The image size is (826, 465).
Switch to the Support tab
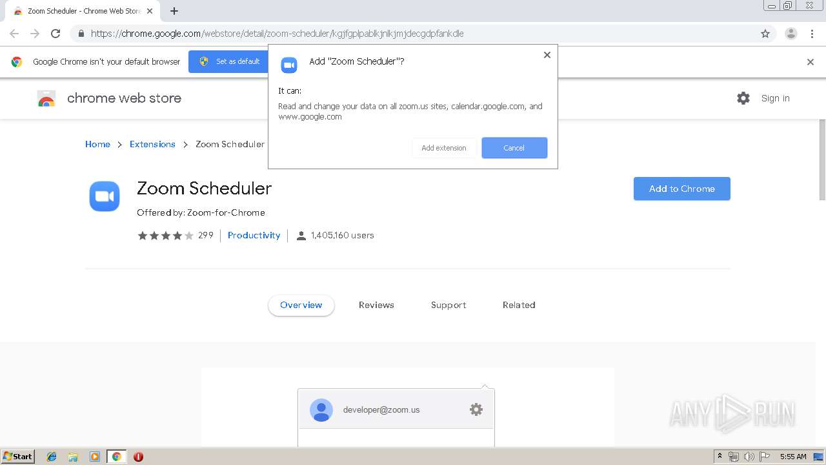click(448, 305)
